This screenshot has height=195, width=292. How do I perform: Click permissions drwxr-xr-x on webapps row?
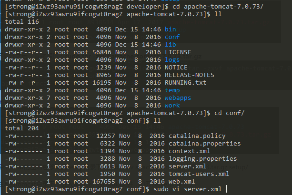[24, 98]
